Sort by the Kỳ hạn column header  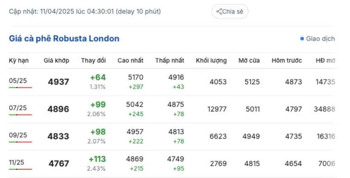[x=19, y=61]
